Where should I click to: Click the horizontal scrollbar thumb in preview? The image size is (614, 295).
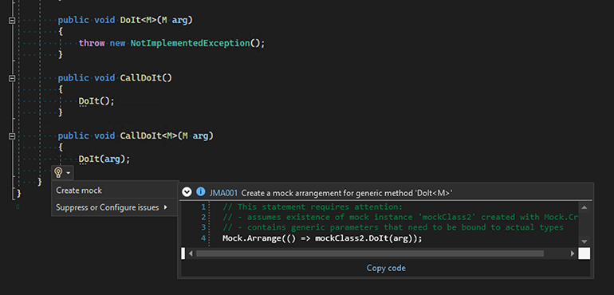(370, 254)
